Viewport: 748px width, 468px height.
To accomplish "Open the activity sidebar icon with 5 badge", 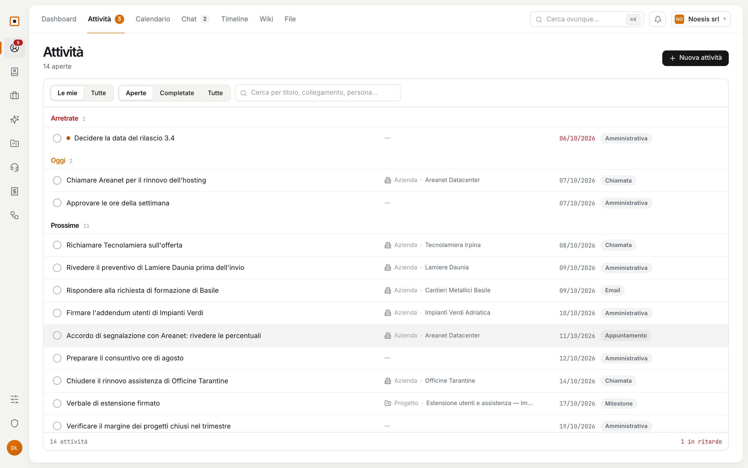I will tap(15, 48).
